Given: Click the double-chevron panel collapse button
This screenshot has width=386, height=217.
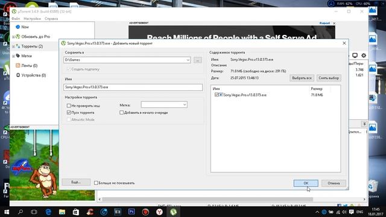Looking at the screenshot, I should [x=364, y=124].
